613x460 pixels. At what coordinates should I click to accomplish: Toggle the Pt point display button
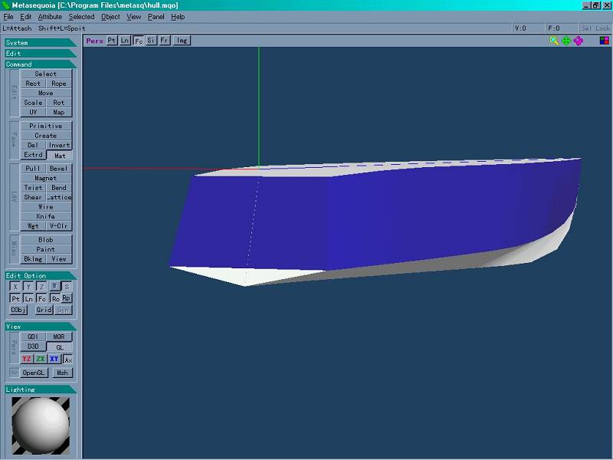coord(112,41)
